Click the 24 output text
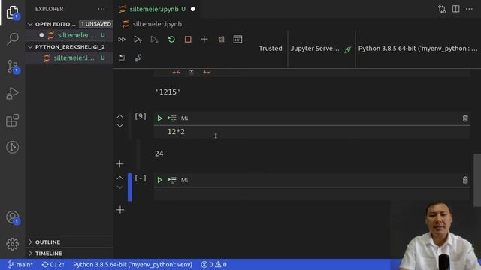This screenshot has width=481, height=270. point(159,154)
